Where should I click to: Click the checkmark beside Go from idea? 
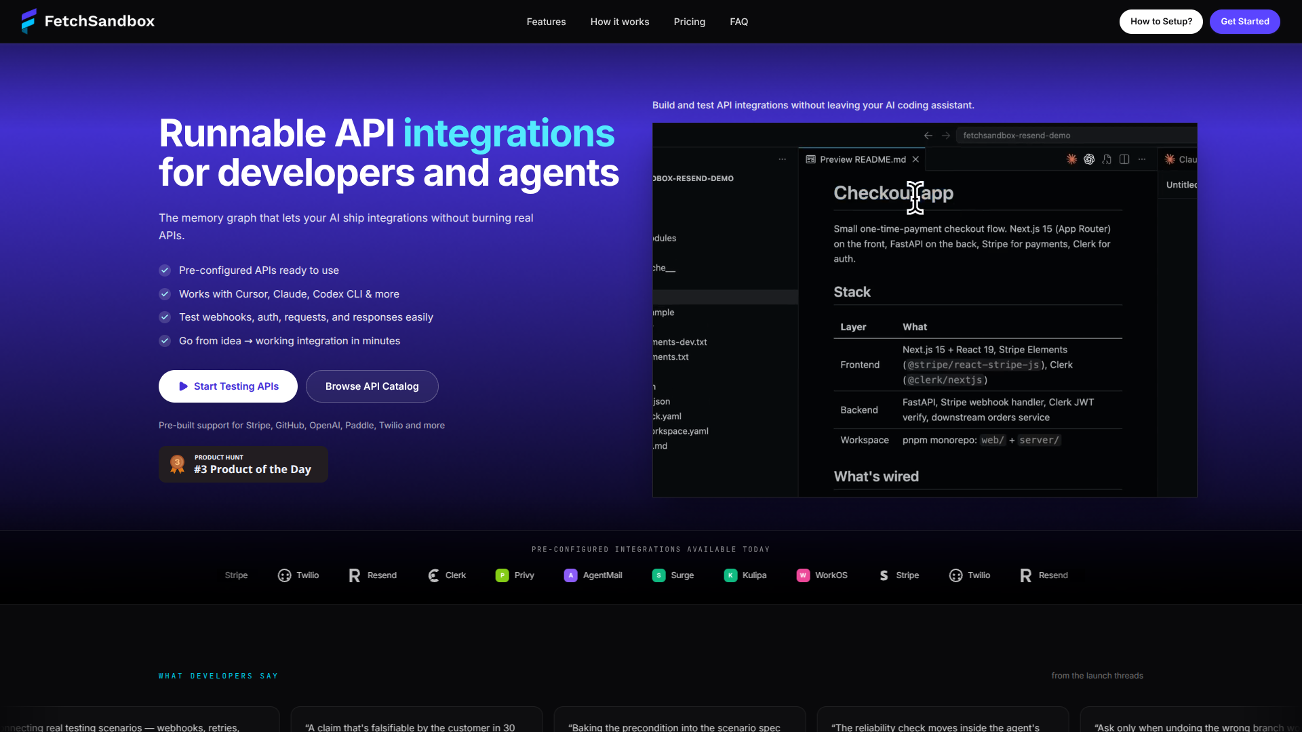pyautogui.click(x=165, y=341)
